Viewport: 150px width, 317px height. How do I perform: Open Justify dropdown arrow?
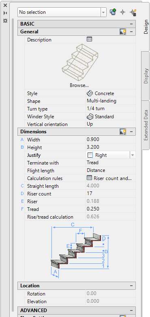click(x=133, y=155)
